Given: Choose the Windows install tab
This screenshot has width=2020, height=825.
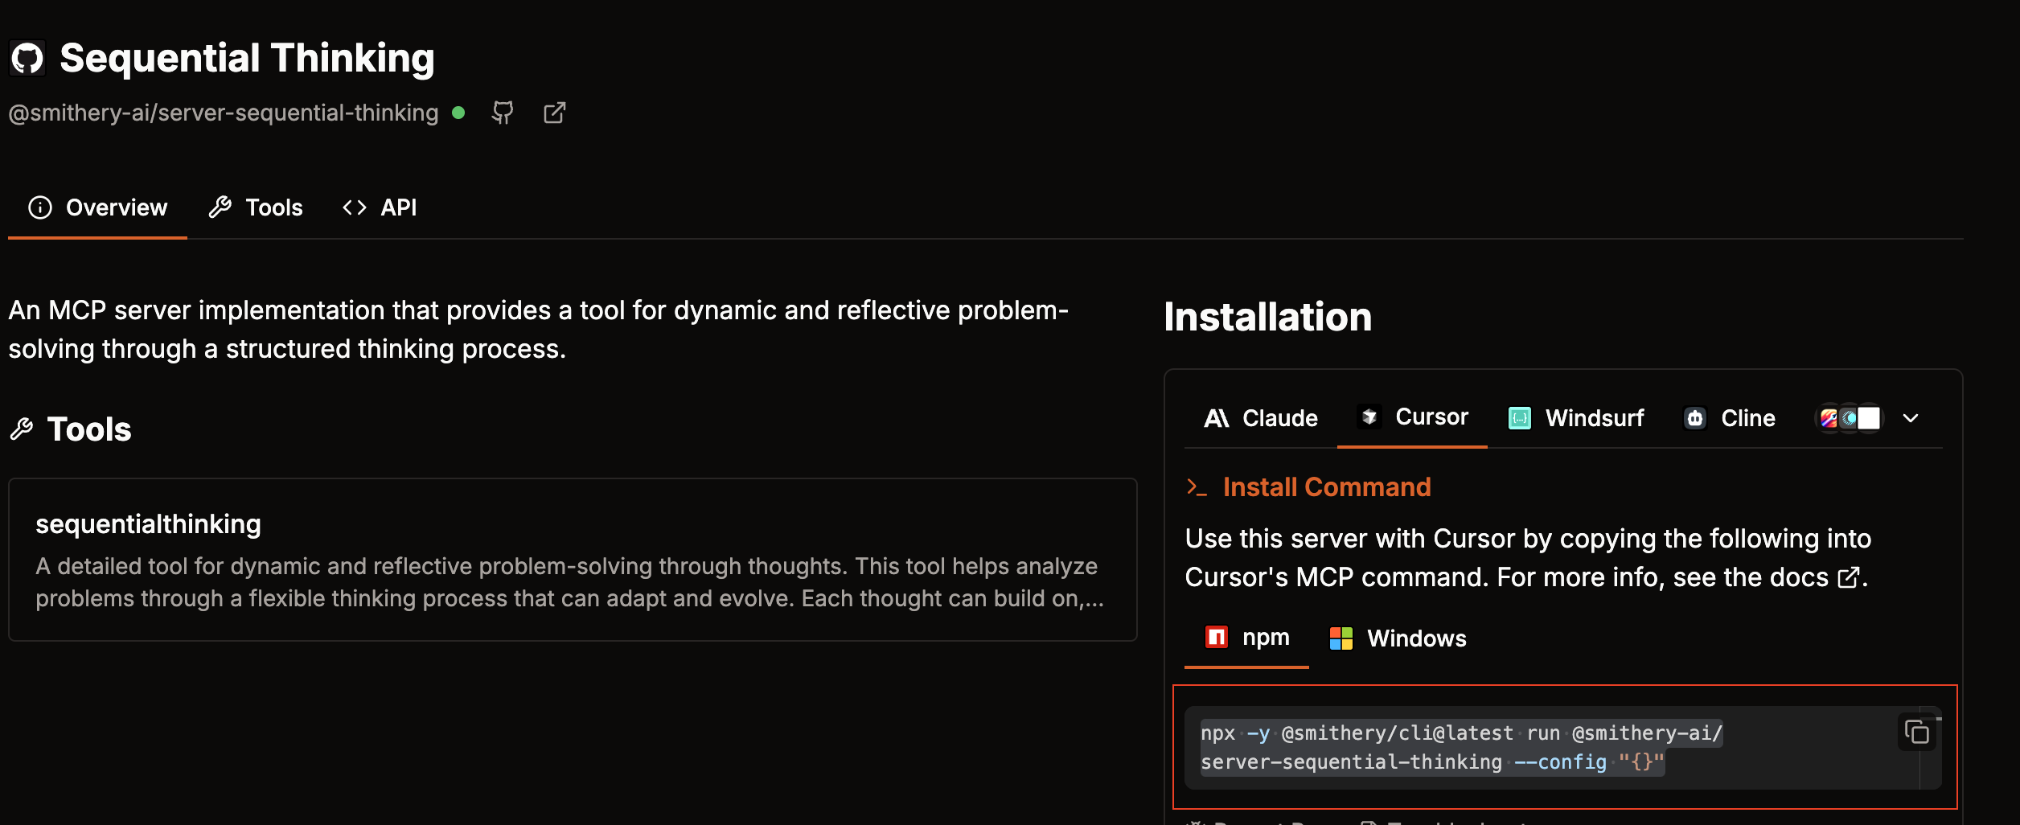Looking at the screenshot, I should tap(1398, 638).
